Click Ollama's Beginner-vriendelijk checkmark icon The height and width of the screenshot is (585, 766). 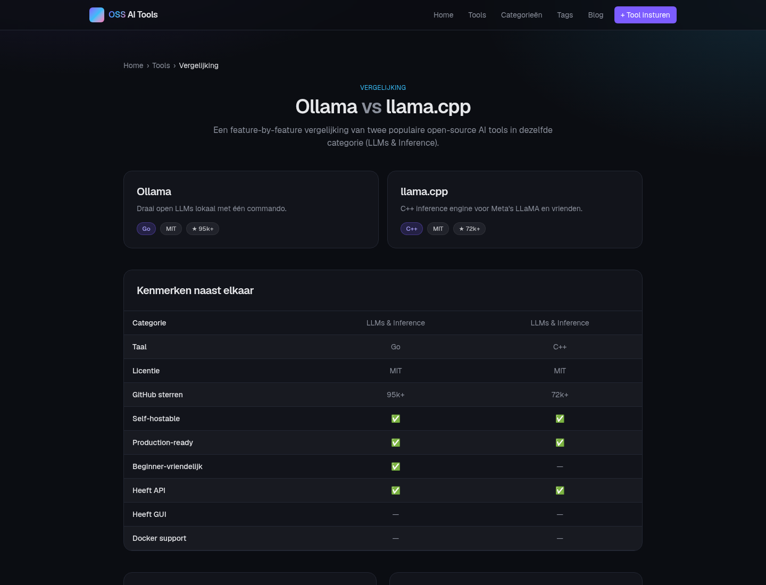pyautogui.click(x=396, y=466)
